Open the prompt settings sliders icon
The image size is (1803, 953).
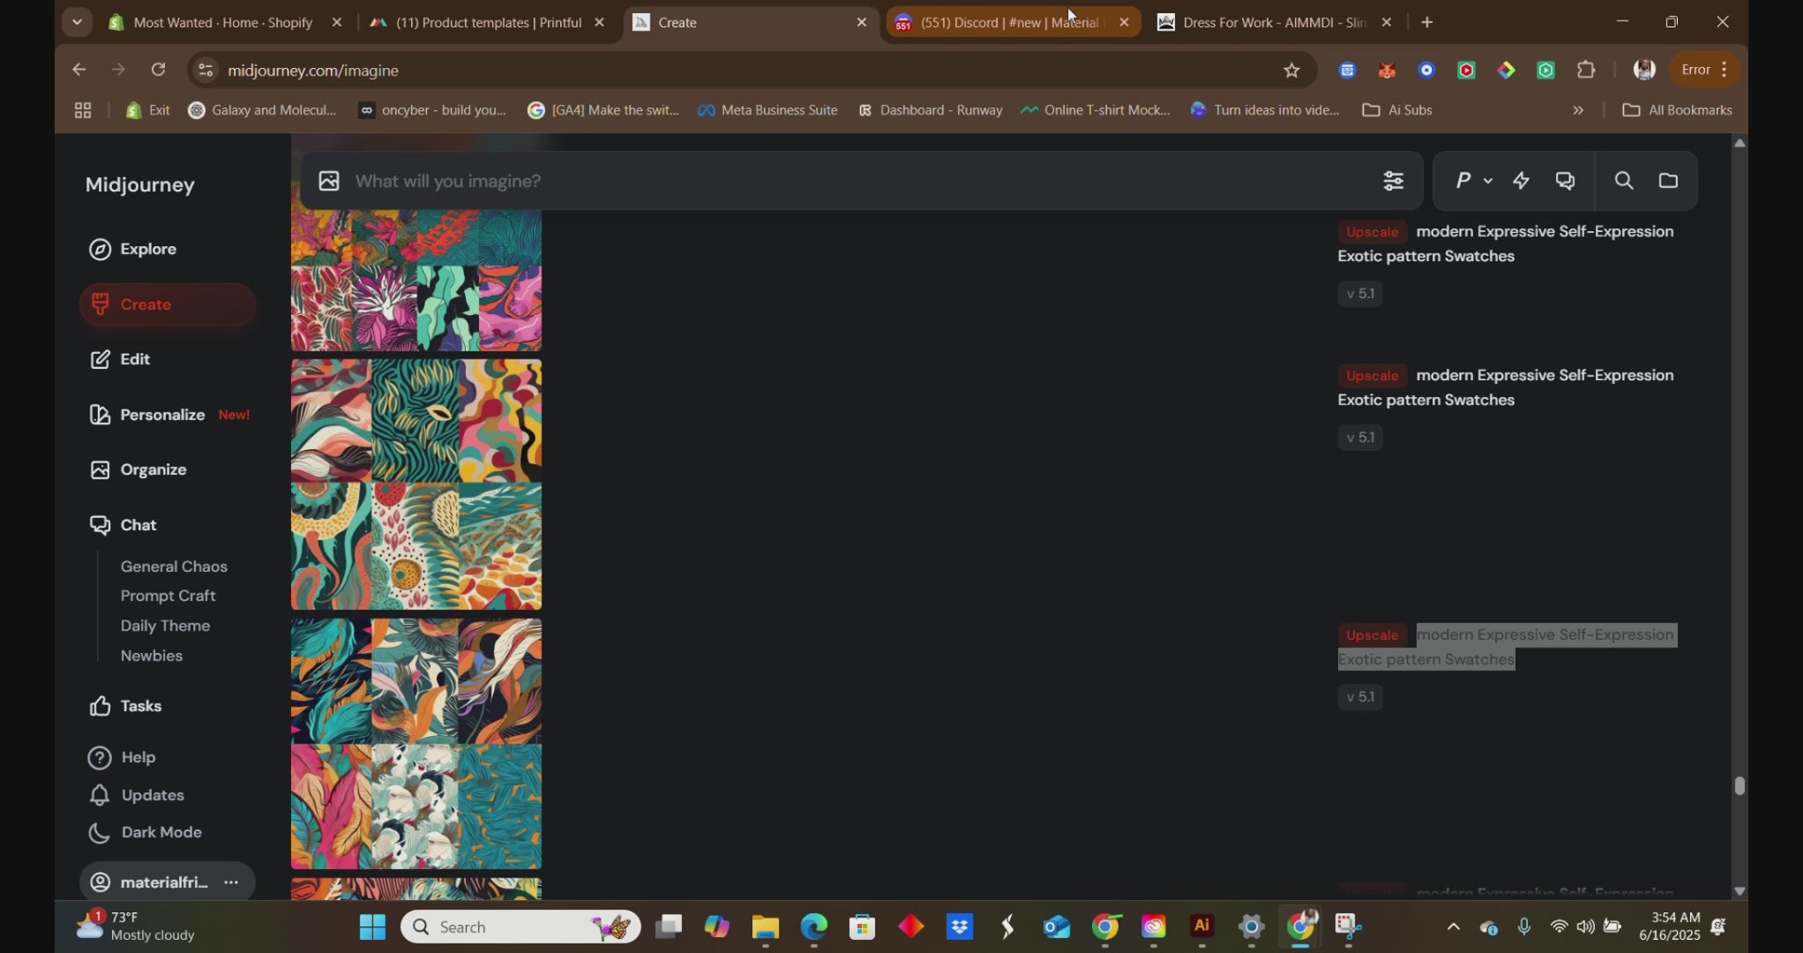(1393, 181)
